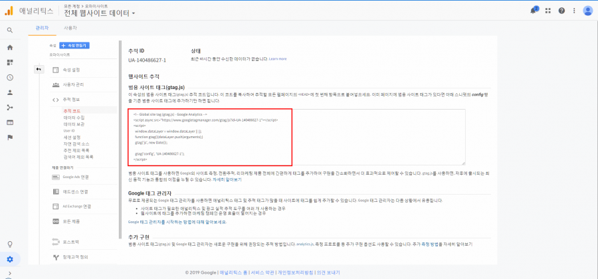Image resolution: width=598 pixels, height=279 pixels.
Task: Click the help question mark icon
Action: [561, 11]
